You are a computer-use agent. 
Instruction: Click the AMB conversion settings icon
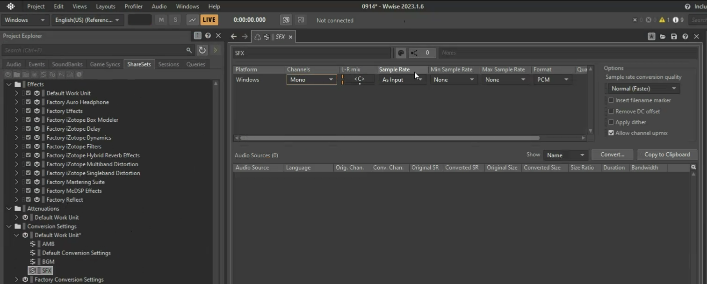click(33, 244)
